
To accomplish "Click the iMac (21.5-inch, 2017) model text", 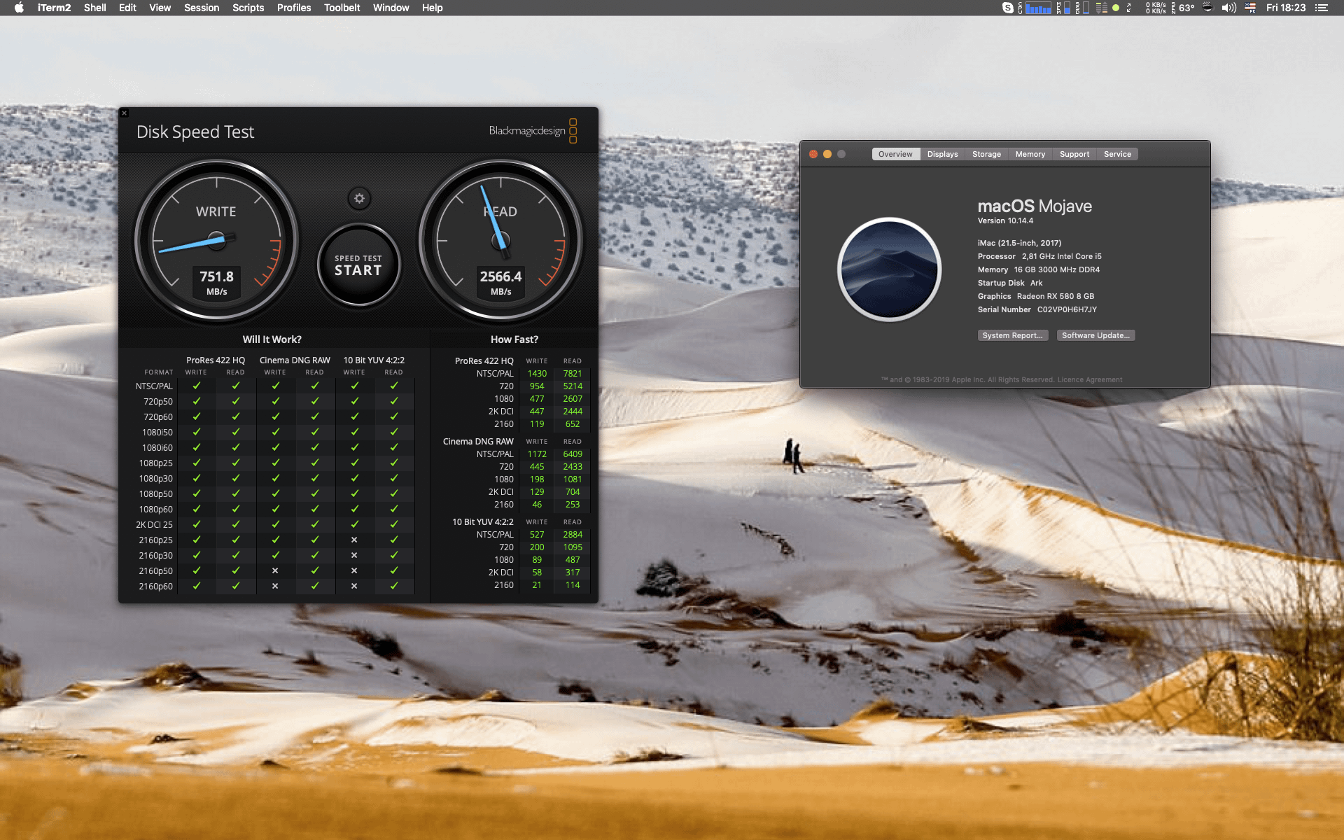I will point(1019,243).
